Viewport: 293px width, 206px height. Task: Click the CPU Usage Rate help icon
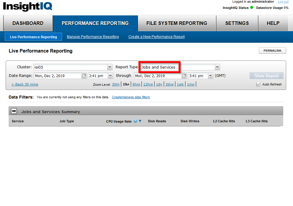136,121
